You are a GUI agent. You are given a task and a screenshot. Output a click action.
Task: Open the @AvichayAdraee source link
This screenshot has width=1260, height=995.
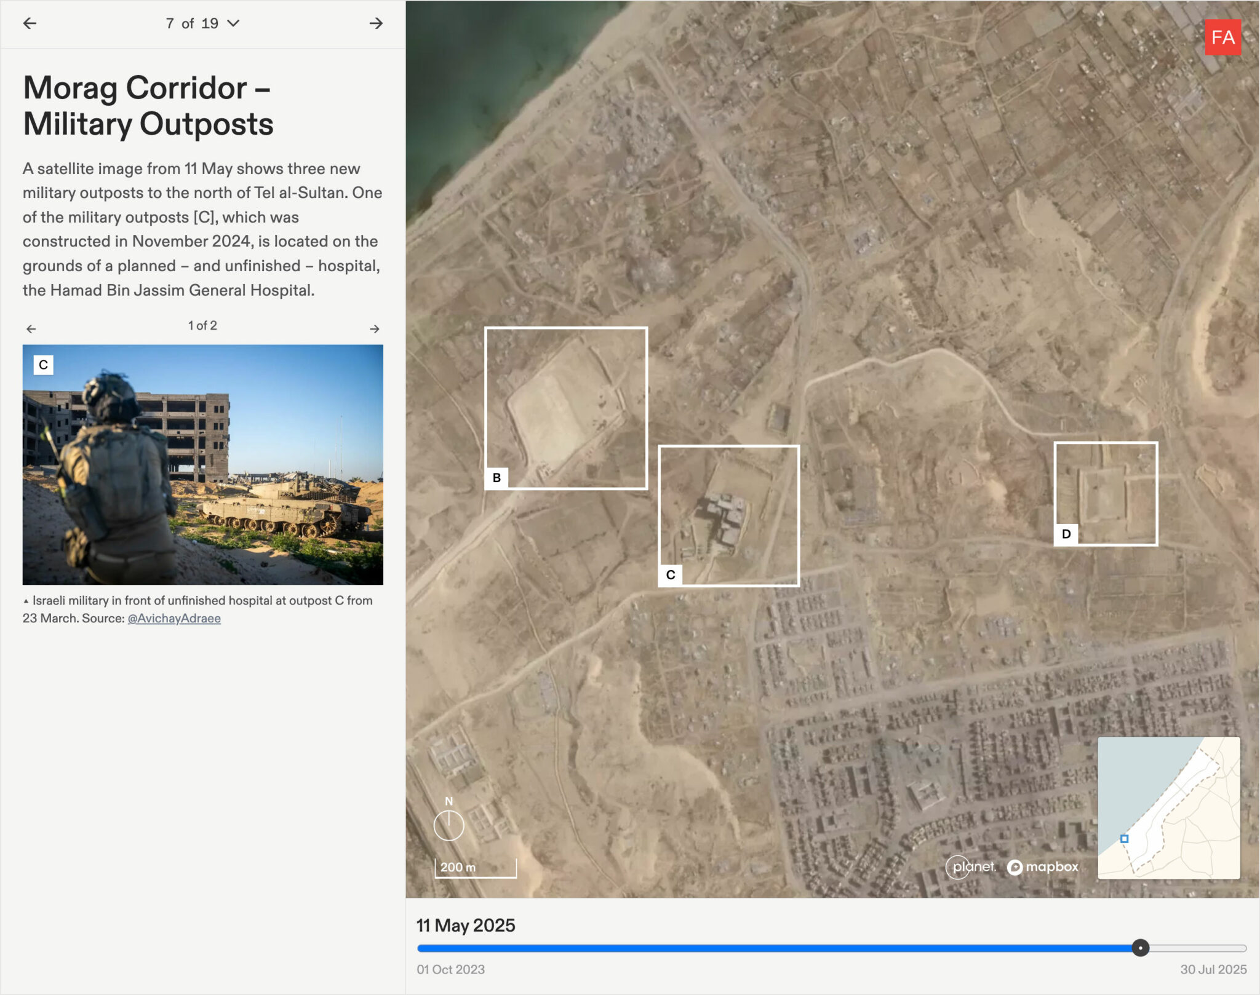pos(174,619)
